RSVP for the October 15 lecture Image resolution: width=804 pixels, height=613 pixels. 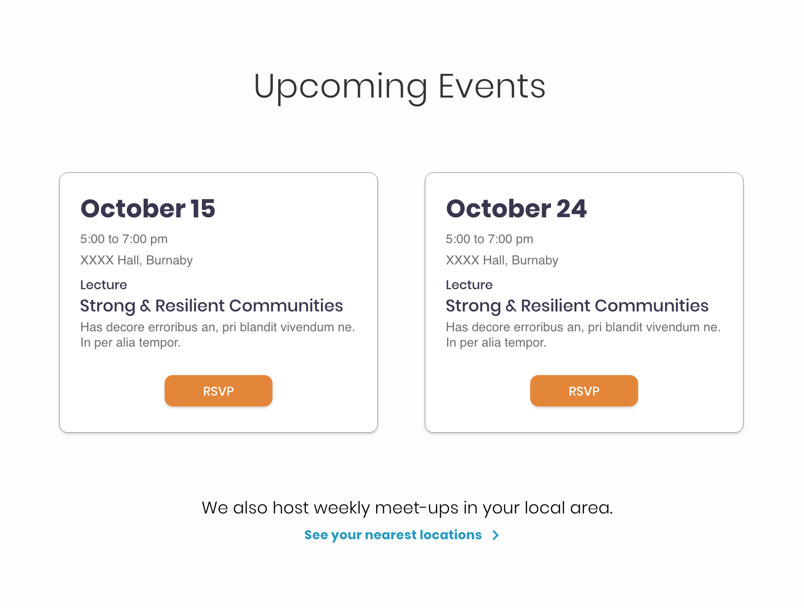click(218, 391)
